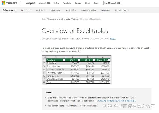The height and width of the screenshot is (113, 159).
Task: Click the Qtr 2 column filter arrow
Action: (x=94, y=60)
